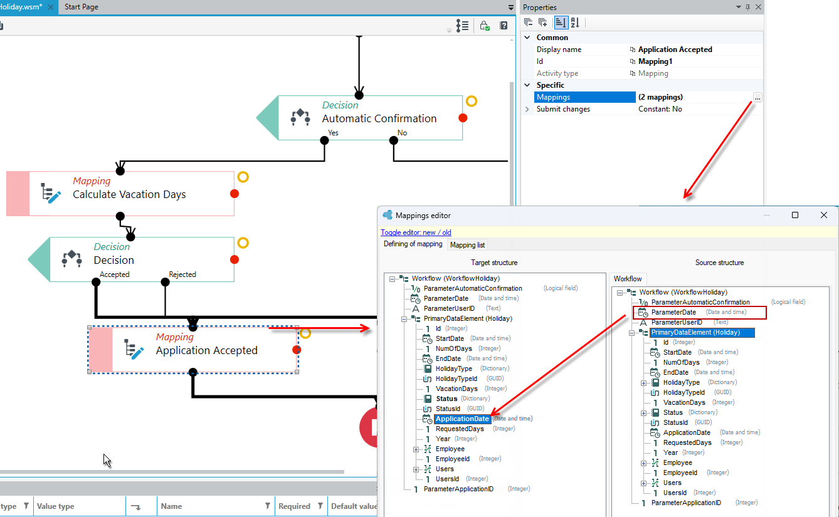Click the Calculate Vacation Days mapping icon
This screenshot has height=517, width=839.
(x=50, y=193)
